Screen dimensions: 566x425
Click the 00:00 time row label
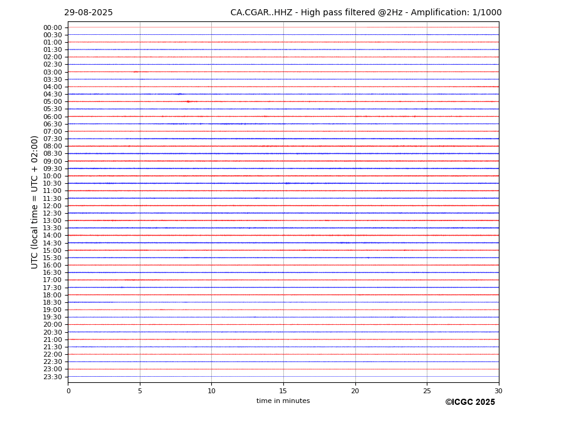(x=53, y=28)
